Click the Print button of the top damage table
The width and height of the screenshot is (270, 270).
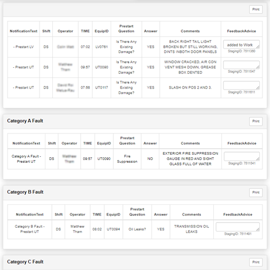pos(256,10)
